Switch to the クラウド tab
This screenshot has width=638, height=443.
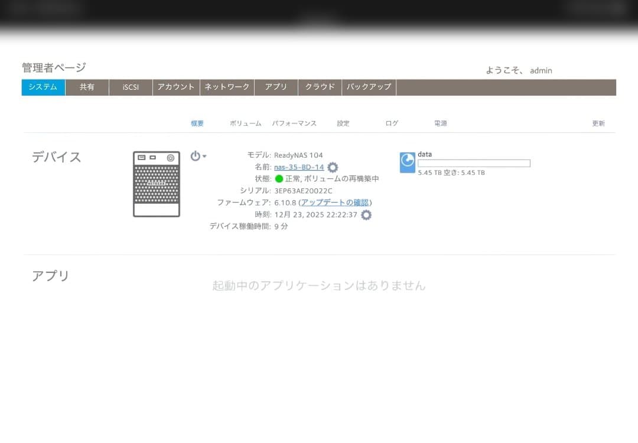(320, 87)
